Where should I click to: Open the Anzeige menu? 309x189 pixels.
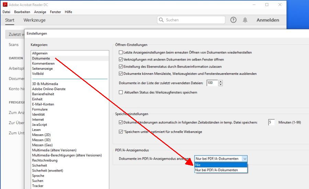40,12
